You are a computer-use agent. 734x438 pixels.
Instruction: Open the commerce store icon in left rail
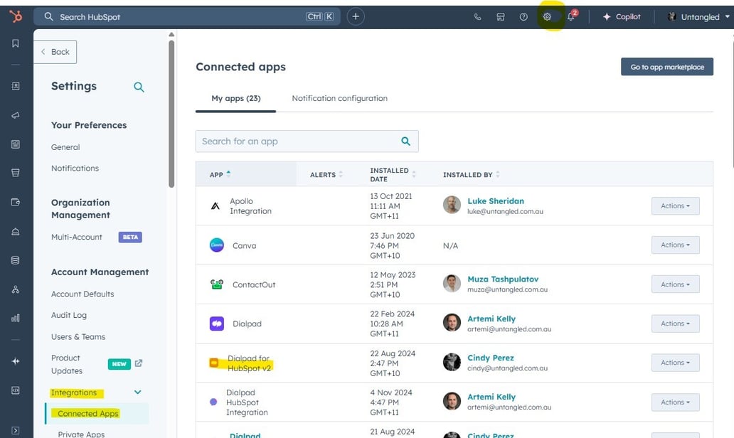pyautogui.click(x=16, y=173)
